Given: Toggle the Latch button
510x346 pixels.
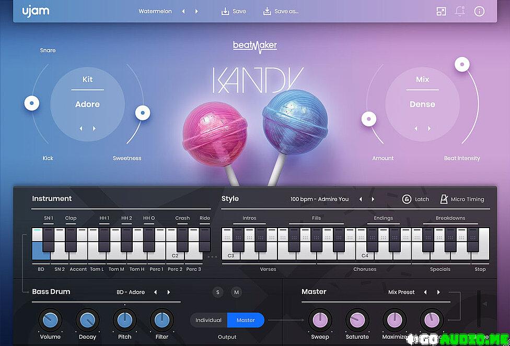Looking at the screenshot, I should pos(407,199).
